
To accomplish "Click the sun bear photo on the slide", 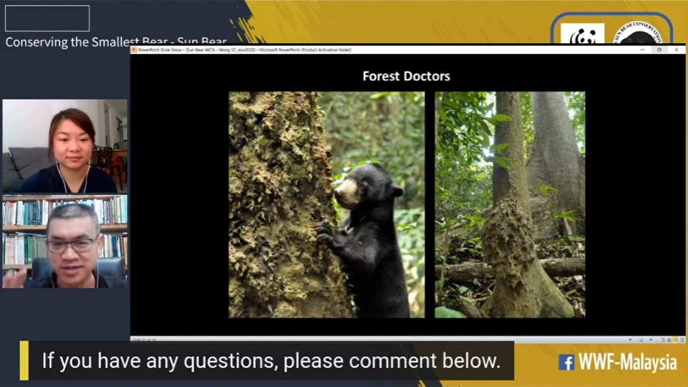I will click(x=326, y=204).
